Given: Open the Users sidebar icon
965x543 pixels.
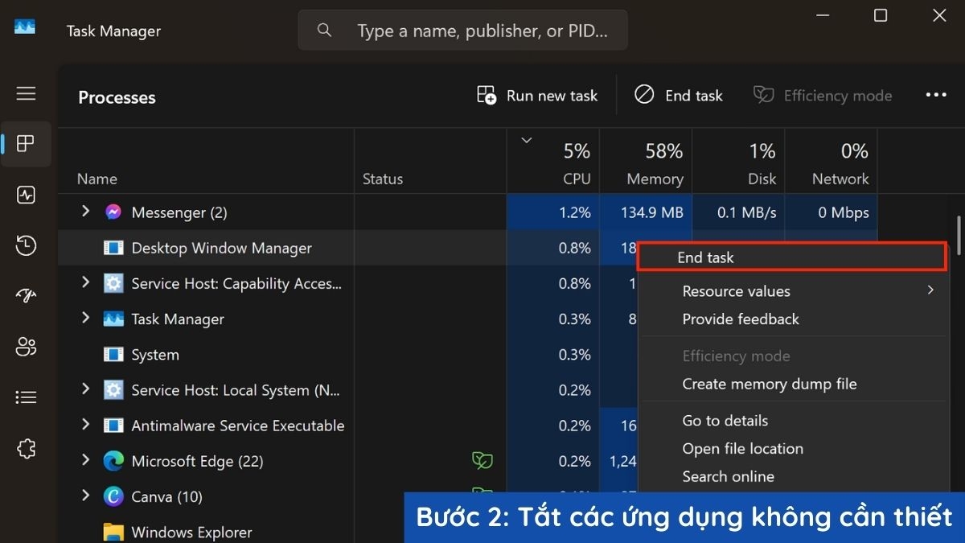Looking at the screenshot, I should click(26, 347).
